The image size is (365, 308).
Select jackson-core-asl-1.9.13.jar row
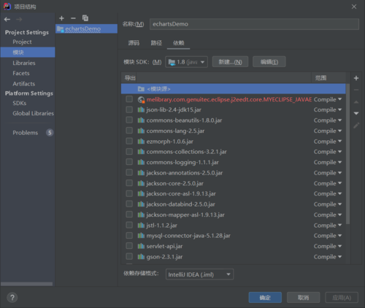coord(233,193)
